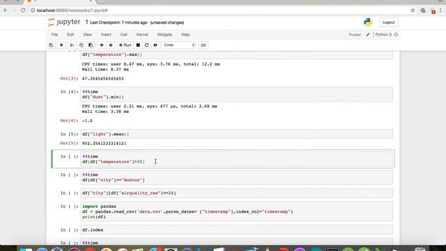446x251 pixels.
Task: Save notebook with the floppy disk icon
Action: click(x=51, y=45)
